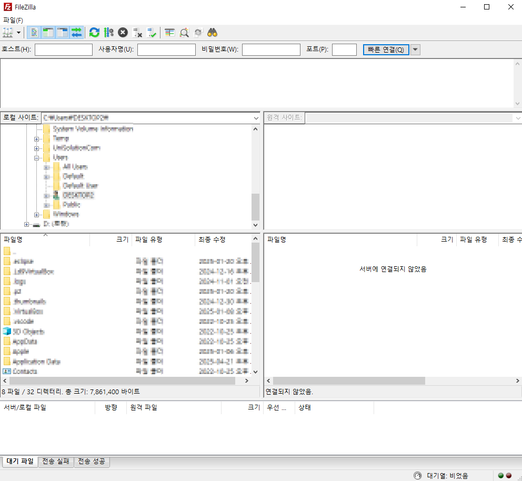Click the D: drive icon in tree

(36, 225)
